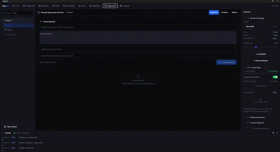Open the Prompts tab
This screenshot has height=152, width=280.
(44, 6)
